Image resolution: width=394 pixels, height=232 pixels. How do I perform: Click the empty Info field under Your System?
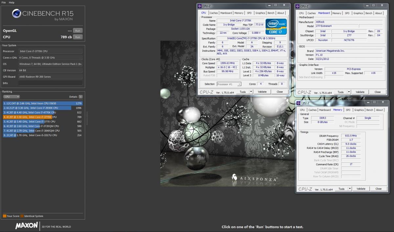pyautogui.click(x=50, y=83)
